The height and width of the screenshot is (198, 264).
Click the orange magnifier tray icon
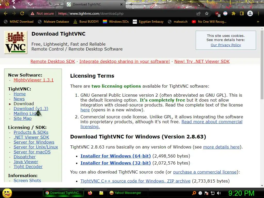[194, 193]
